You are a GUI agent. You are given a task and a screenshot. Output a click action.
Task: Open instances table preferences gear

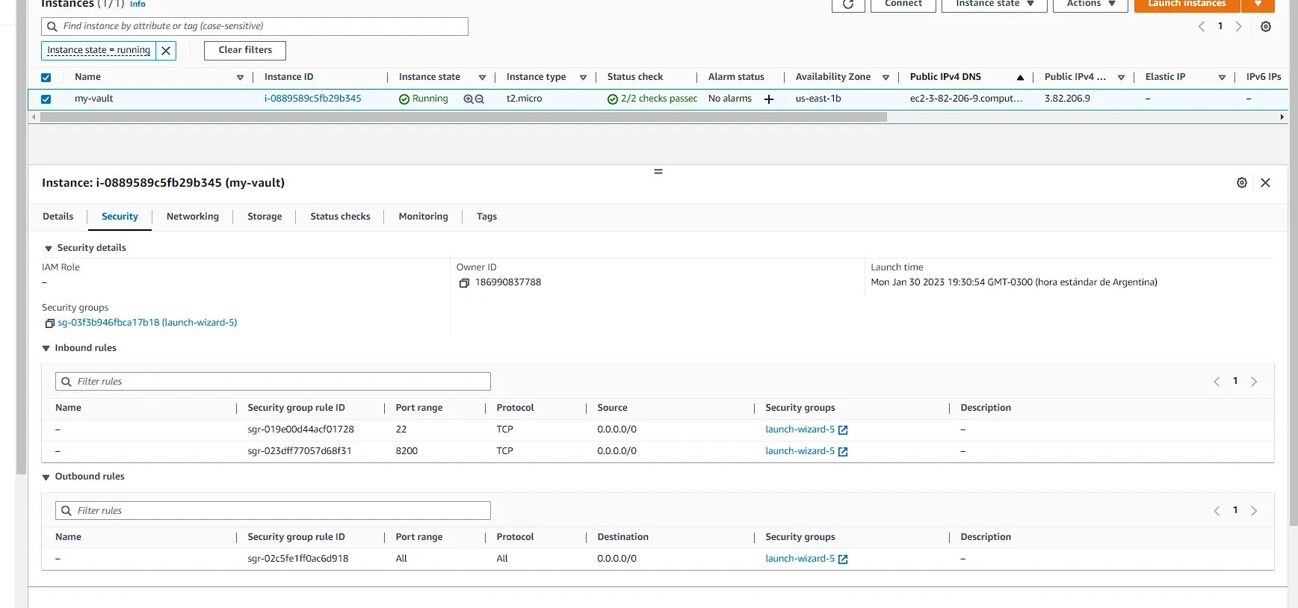pyautogui.click(x=1266, y=27)
